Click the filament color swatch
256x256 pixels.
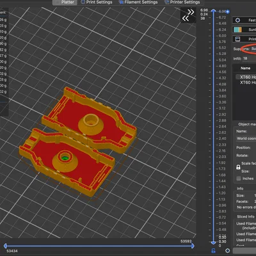[237, 29]
